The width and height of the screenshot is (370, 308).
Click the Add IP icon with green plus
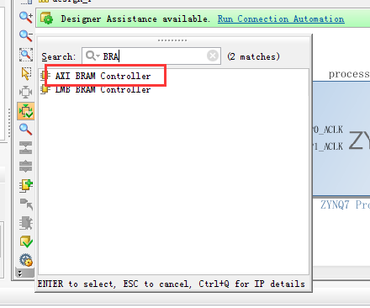(x=26, y=185)
